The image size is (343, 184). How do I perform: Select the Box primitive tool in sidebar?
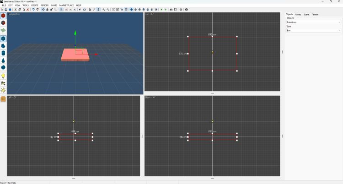click(3, 38)
